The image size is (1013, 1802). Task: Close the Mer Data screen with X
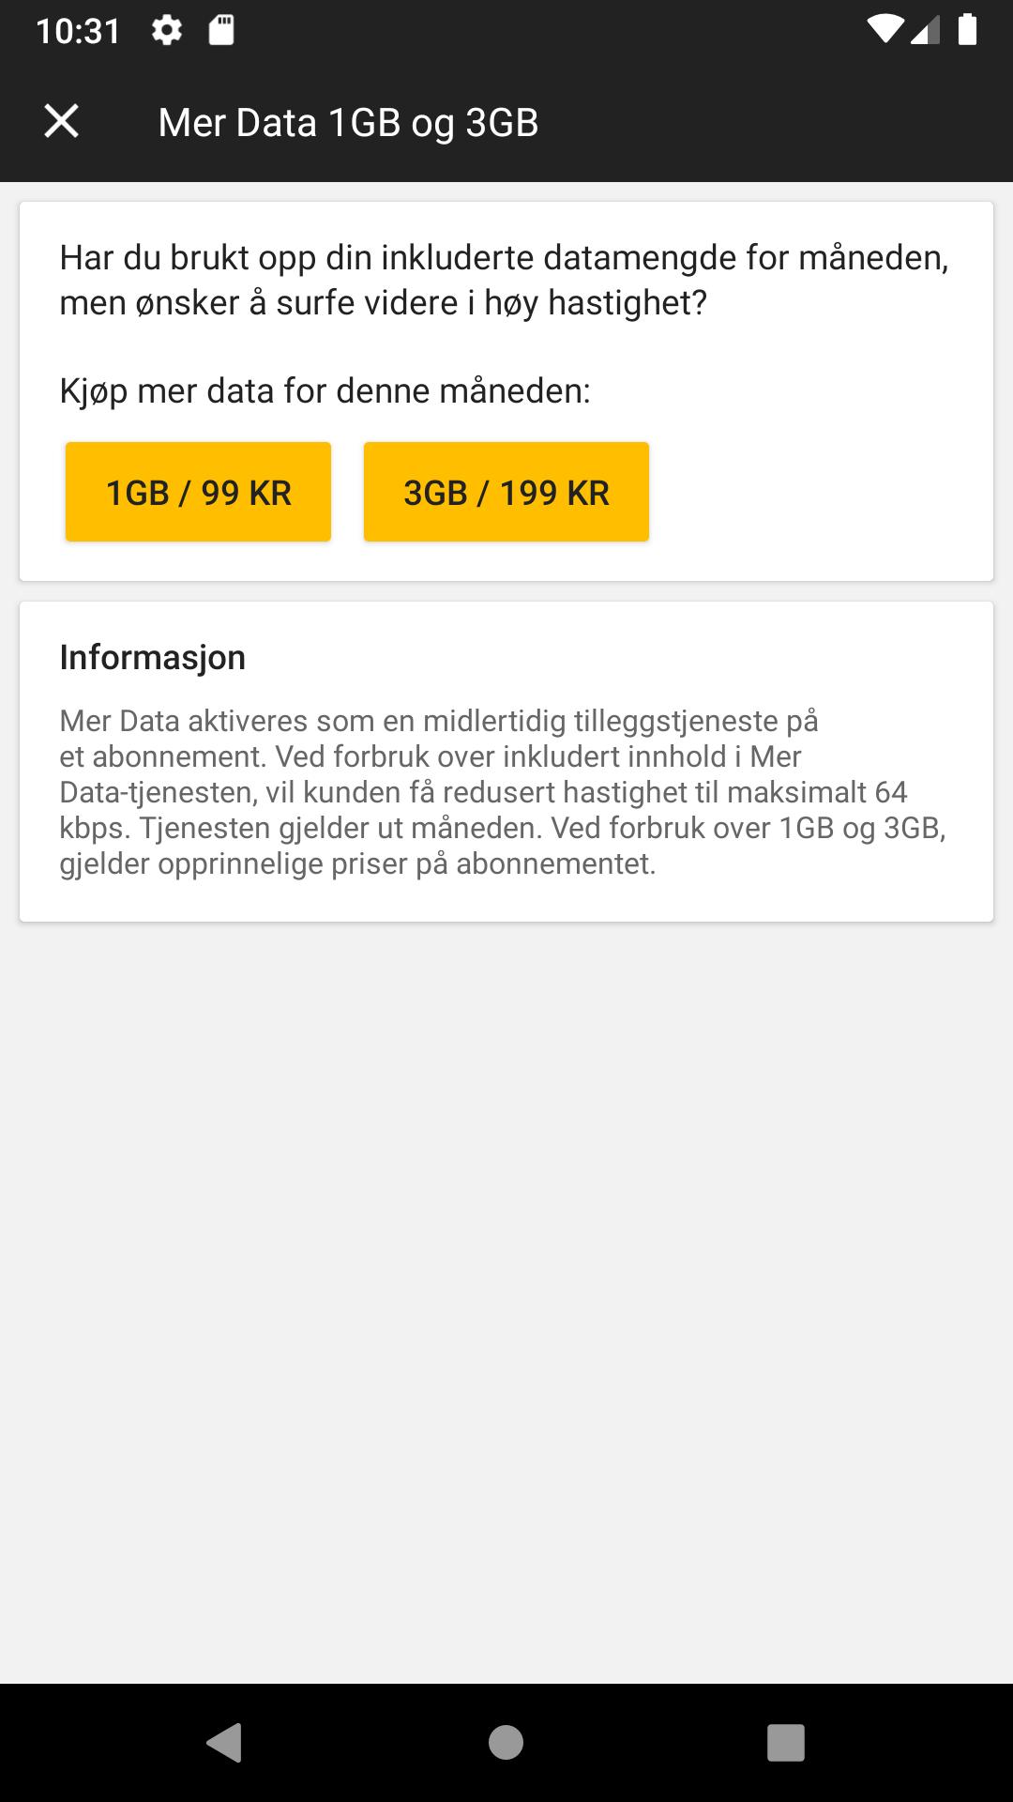tap(62, 121)
